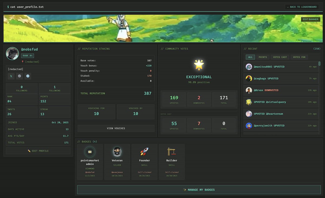
Task: Click the RANK #4 tag under username
Action: pyautogui.click(x=28, y=56)
